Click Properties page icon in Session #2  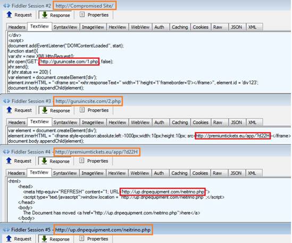click(82, 14)
